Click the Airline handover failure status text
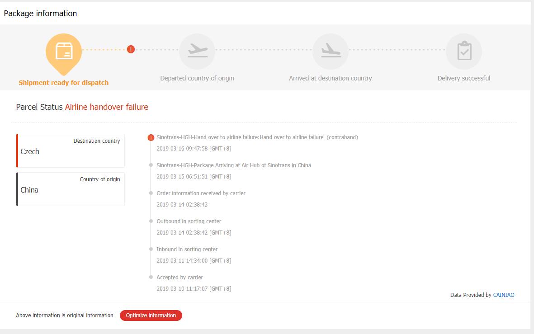Viewport: 534px width, 334px height. tap(106, 107)
